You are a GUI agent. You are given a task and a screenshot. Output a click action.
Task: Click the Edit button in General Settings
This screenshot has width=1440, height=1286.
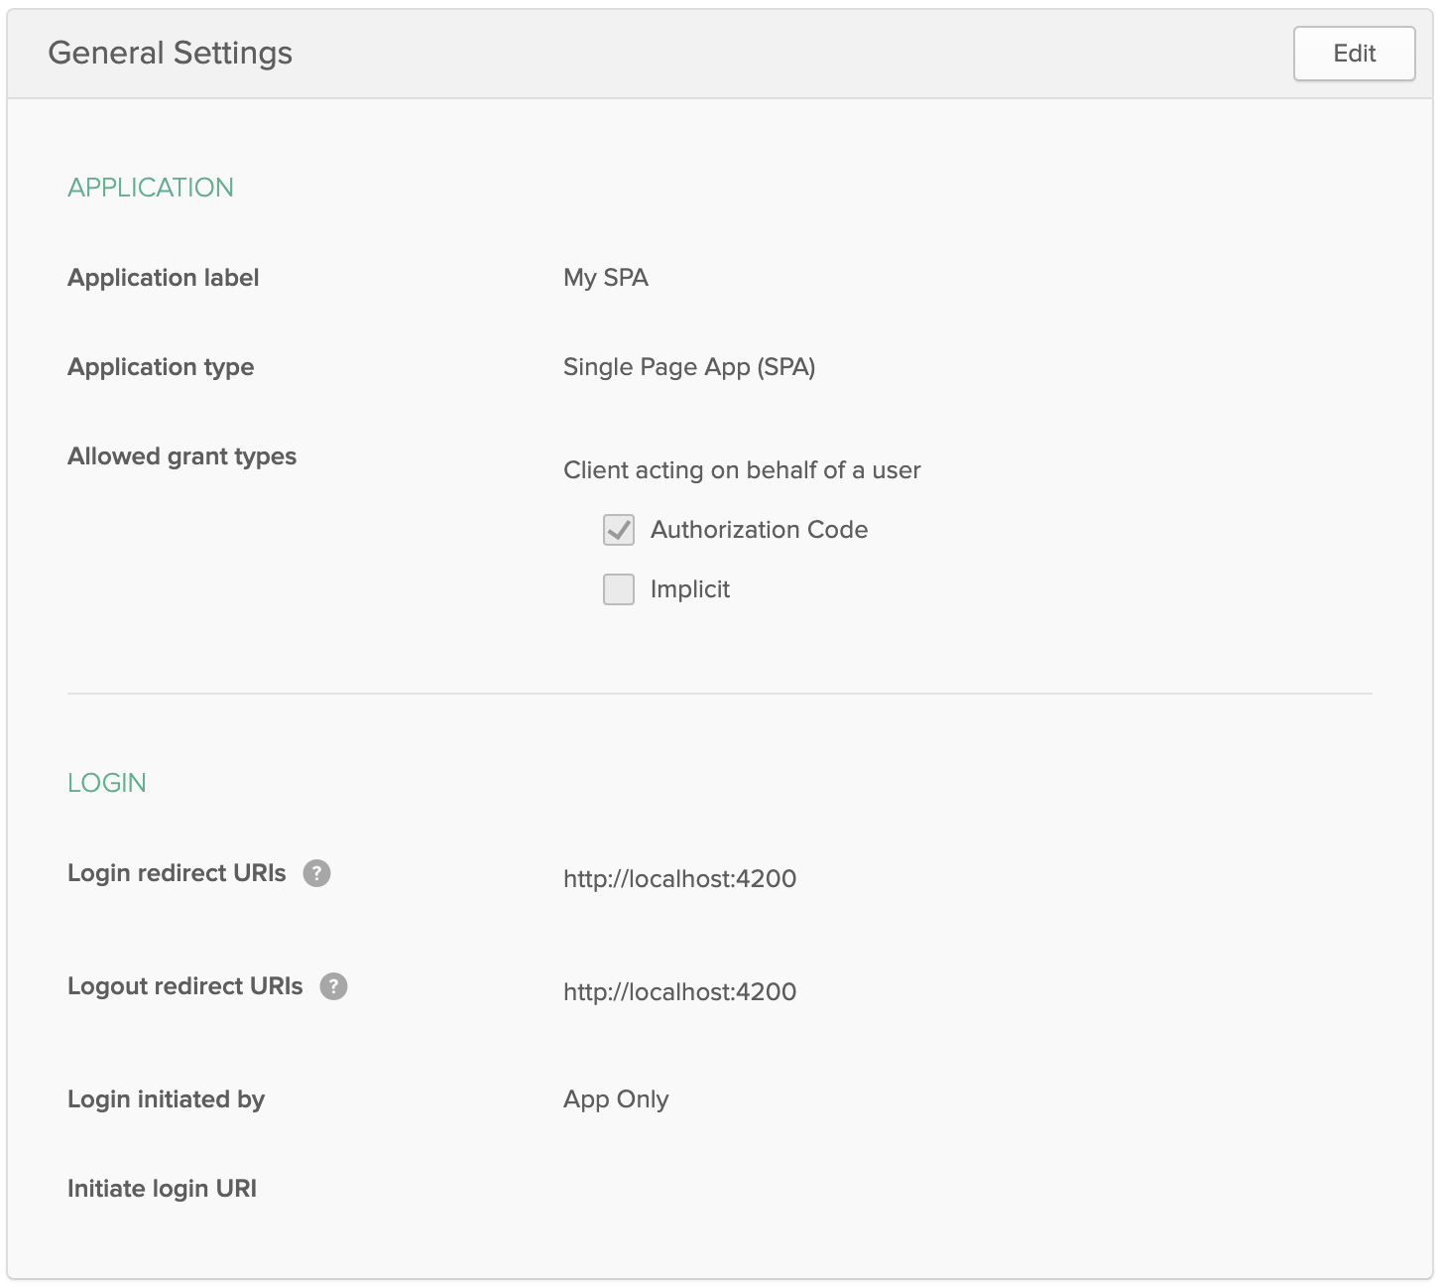(1354, 54)
